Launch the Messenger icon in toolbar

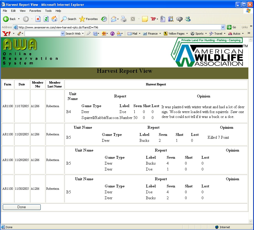point(188,19)
